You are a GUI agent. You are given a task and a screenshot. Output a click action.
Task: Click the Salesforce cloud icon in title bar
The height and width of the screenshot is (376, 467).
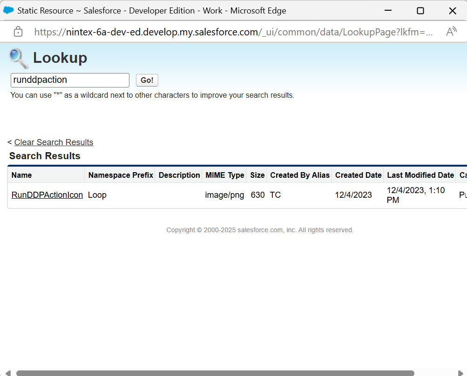8,10
